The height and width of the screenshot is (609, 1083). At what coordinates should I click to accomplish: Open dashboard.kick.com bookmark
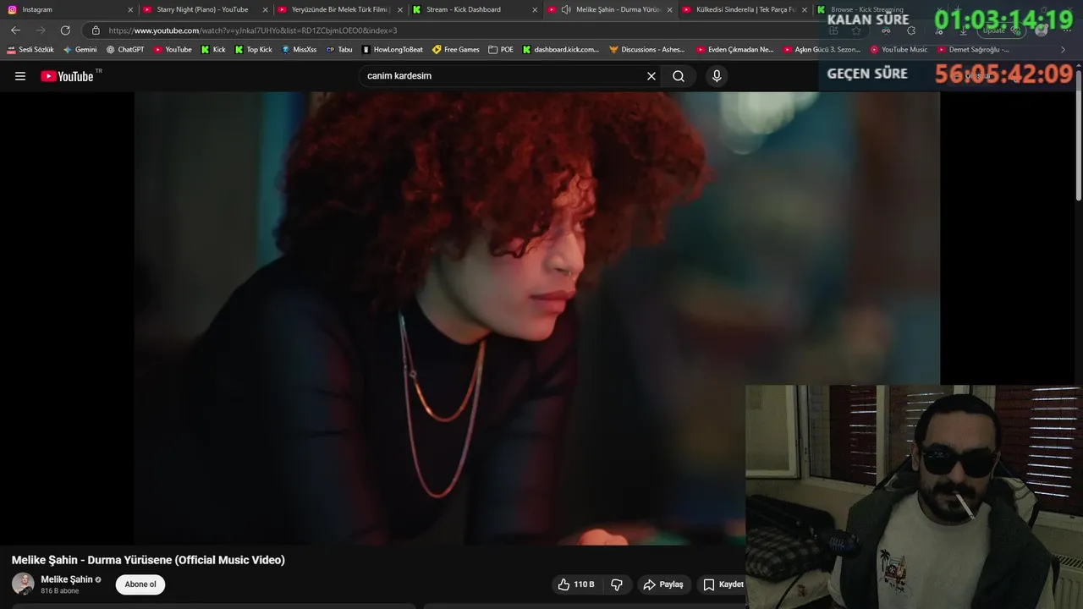pos(561,50)
